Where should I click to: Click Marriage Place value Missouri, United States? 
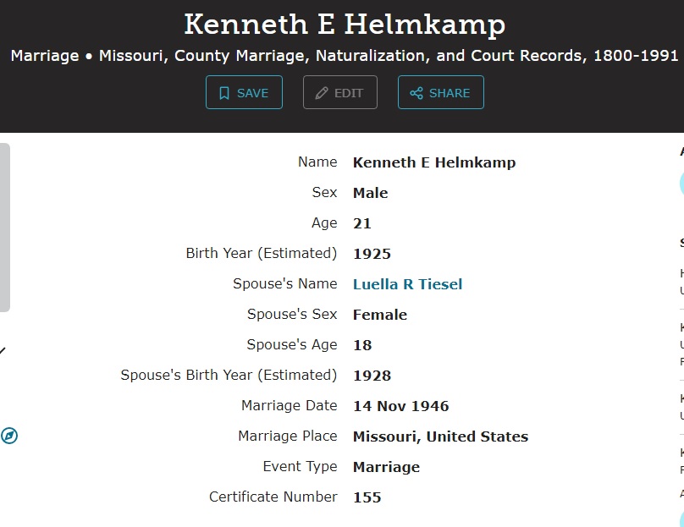(x=440, y=436)
